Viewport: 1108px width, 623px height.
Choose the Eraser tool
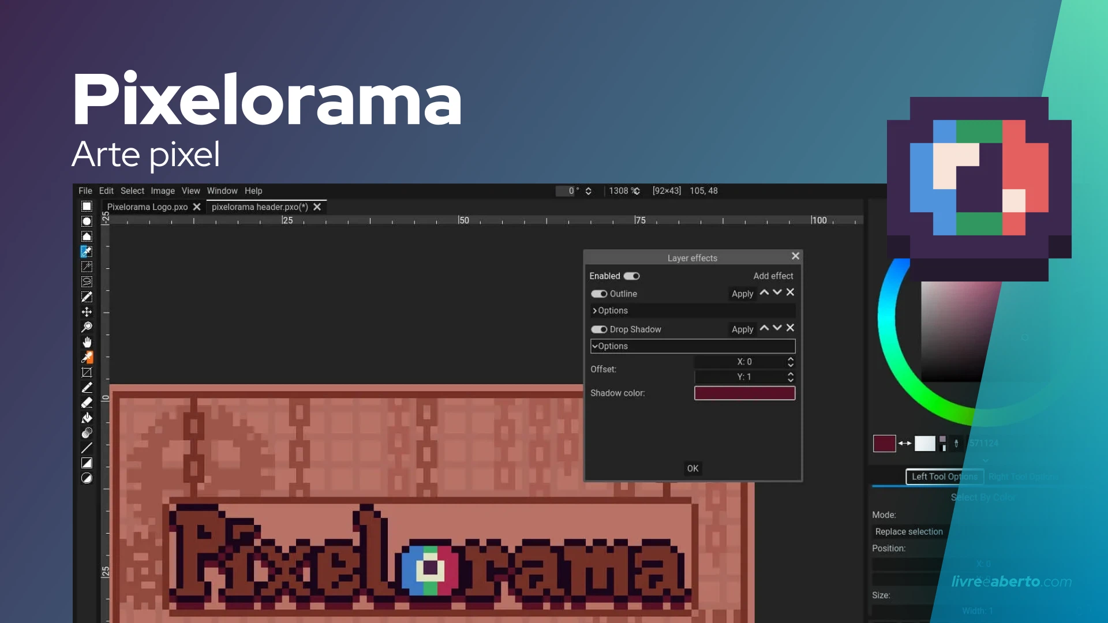pos(87,403)
